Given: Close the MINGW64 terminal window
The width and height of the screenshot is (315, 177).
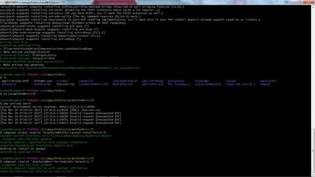Looking at the screenshot, I should 309,2.
